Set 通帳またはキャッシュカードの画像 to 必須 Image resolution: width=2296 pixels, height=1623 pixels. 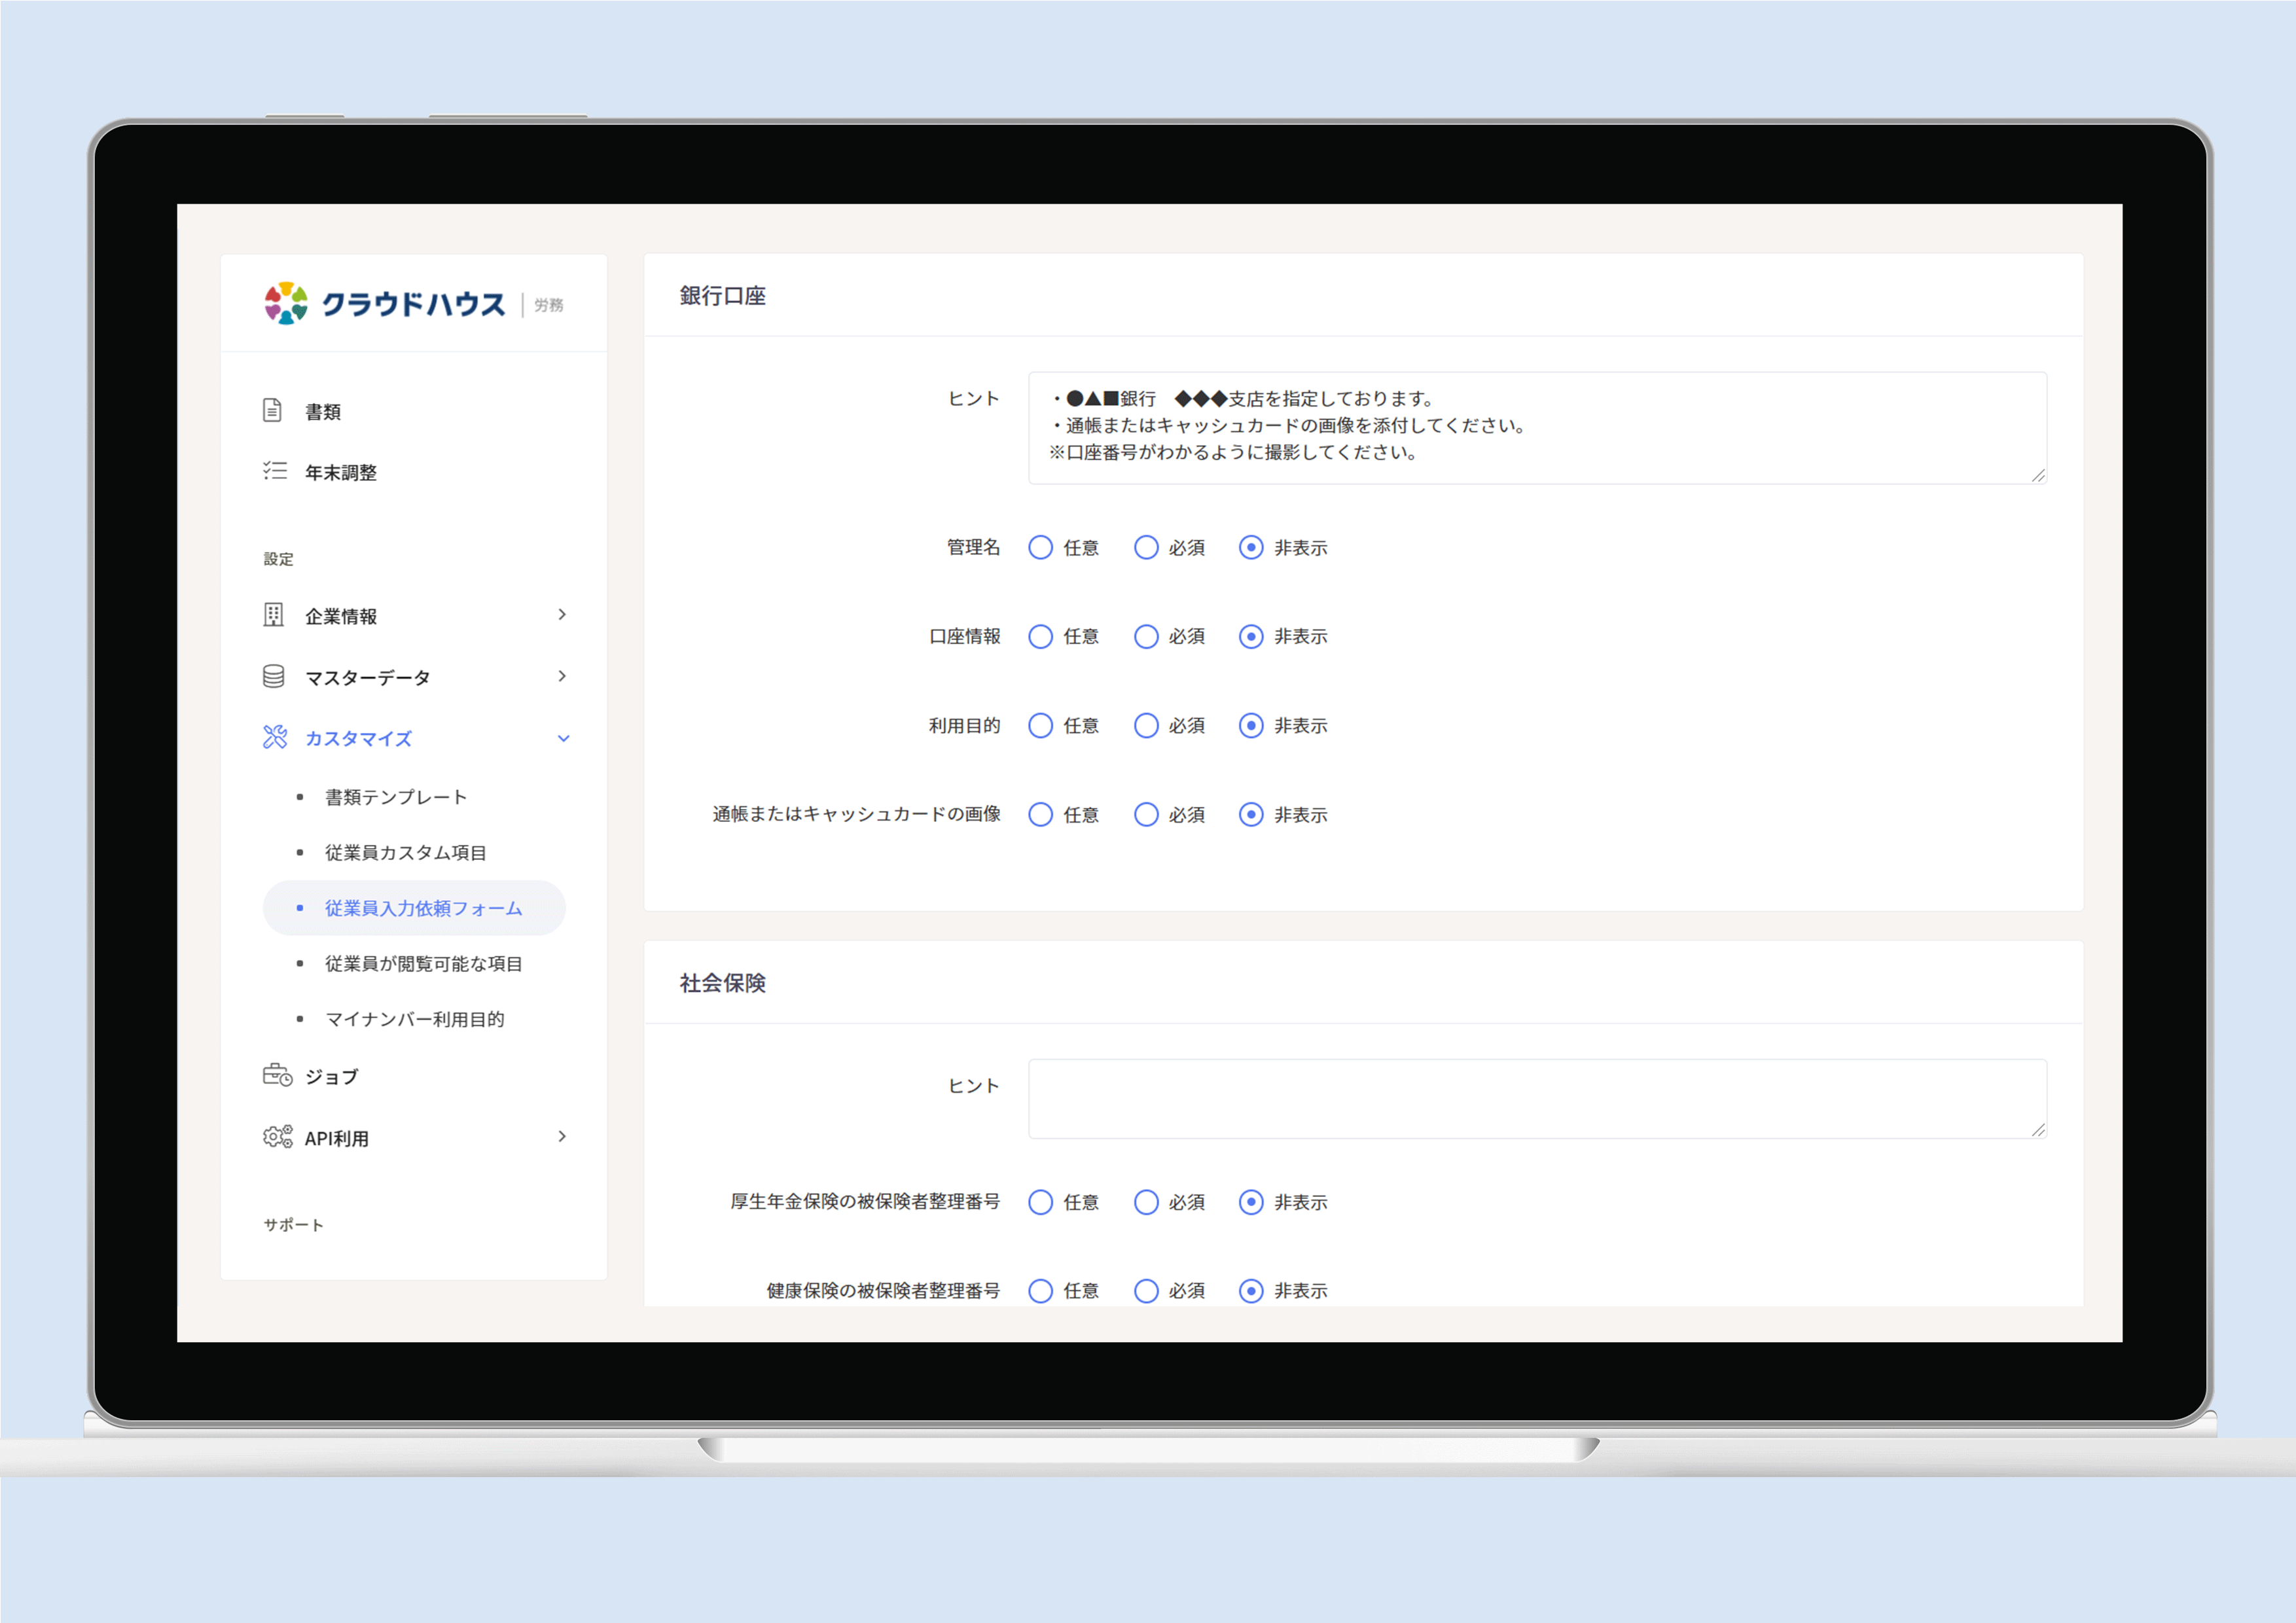point(1146,815)
